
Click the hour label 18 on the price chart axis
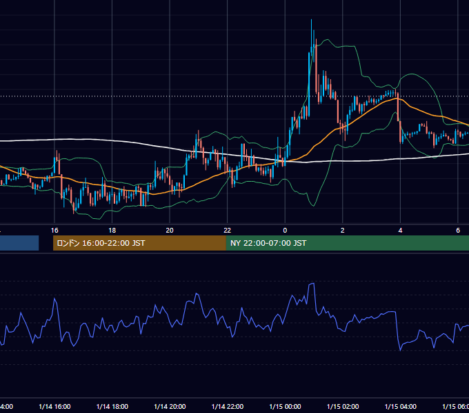[112, 230]
